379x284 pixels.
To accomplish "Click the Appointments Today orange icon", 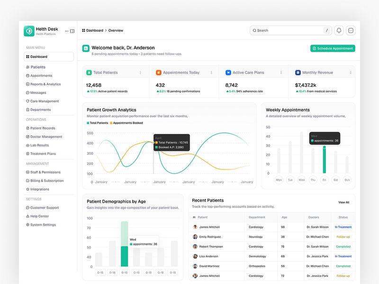I will pos(159,72).
